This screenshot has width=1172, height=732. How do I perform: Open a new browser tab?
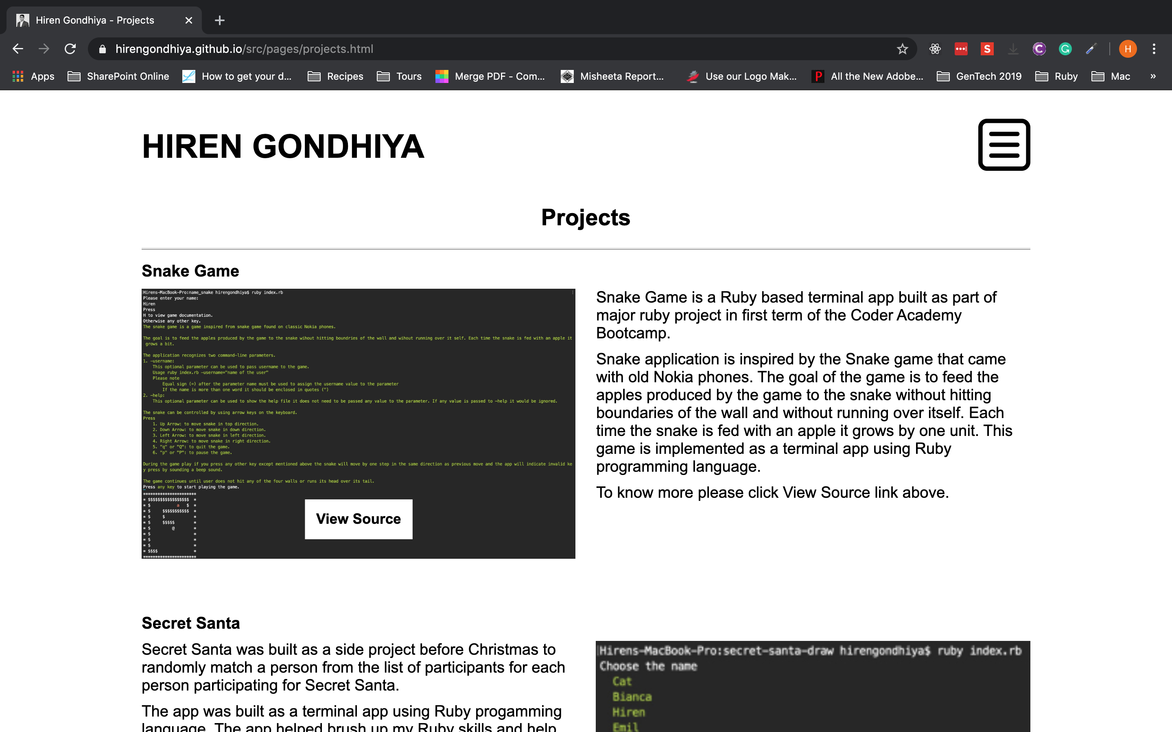pos(219,20)
